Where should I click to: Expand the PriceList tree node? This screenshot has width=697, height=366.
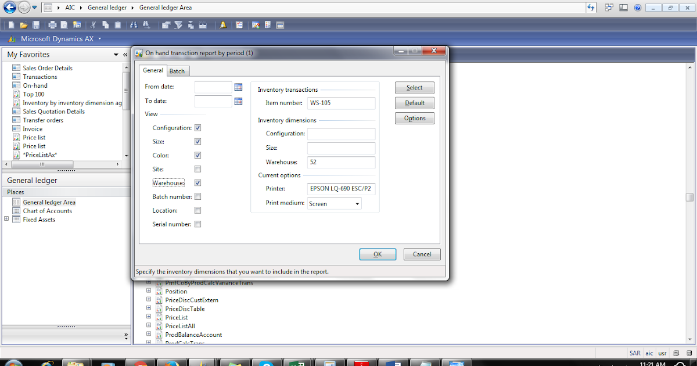149,317
